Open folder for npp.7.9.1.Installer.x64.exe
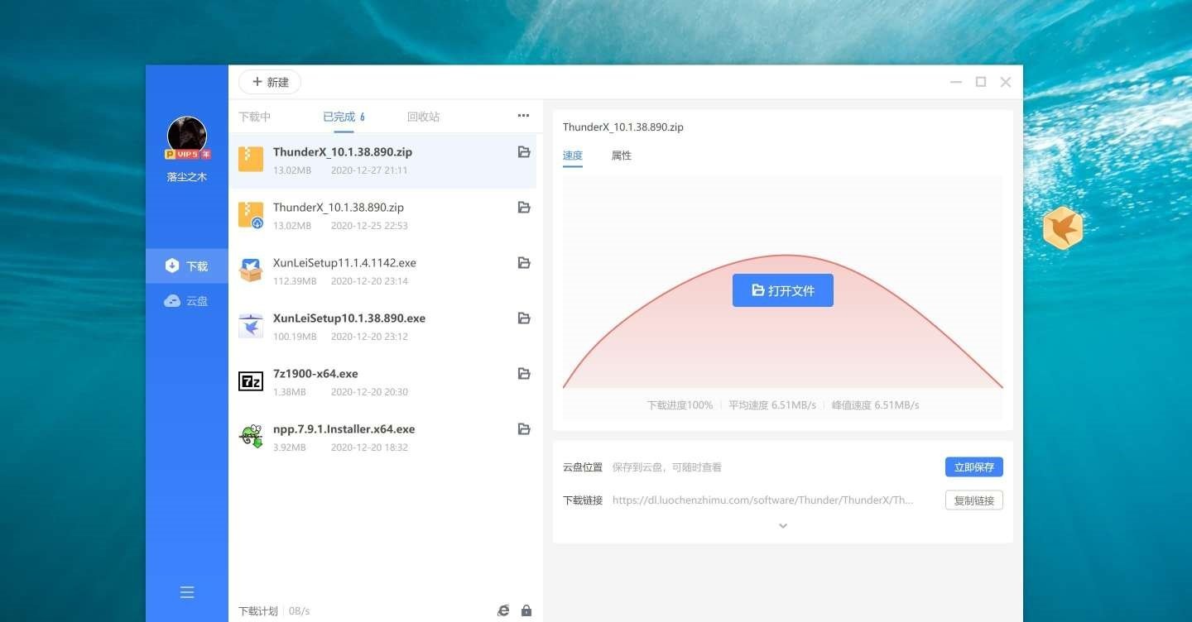Viewport: 1192px width, 622px height. 524,429
